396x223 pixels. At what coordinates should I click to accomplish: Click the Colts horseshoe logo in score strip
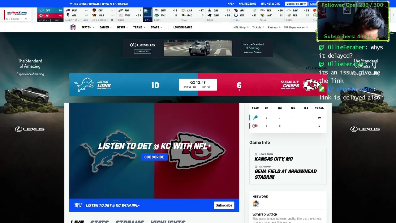[x=236, y=15]
